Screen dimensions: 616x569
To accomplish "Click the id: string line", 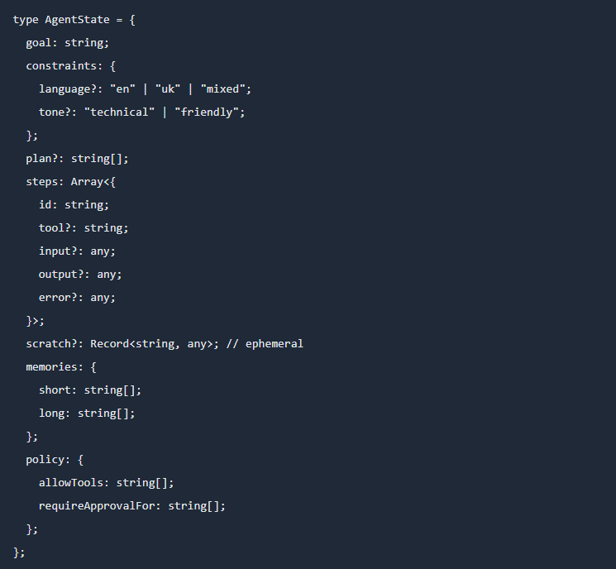I will tap(74, 204).
